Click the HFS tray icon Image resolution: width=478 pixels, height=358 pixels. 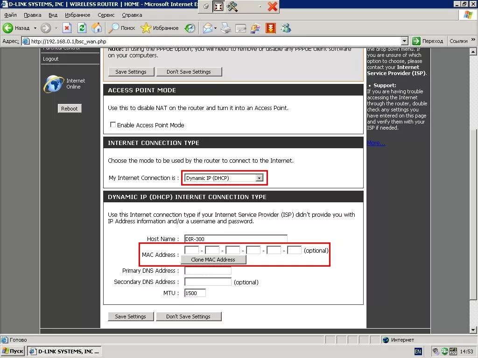[x=453, y=351]
